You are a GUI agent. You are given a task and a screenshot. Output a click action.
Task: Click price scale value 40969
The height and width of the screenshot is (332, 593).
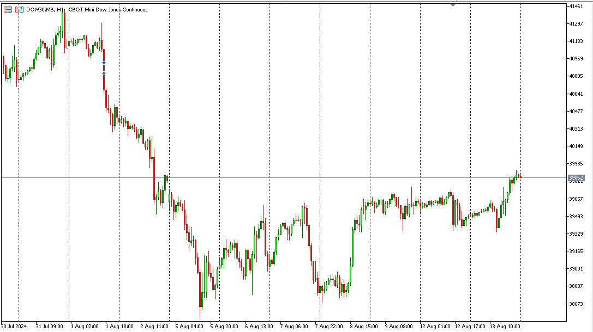[576, 58]
